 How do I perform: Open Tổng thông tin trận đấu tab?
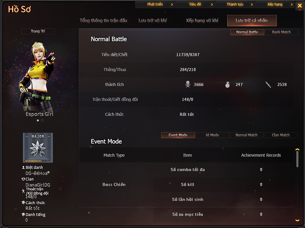click(x=103, y=21)
